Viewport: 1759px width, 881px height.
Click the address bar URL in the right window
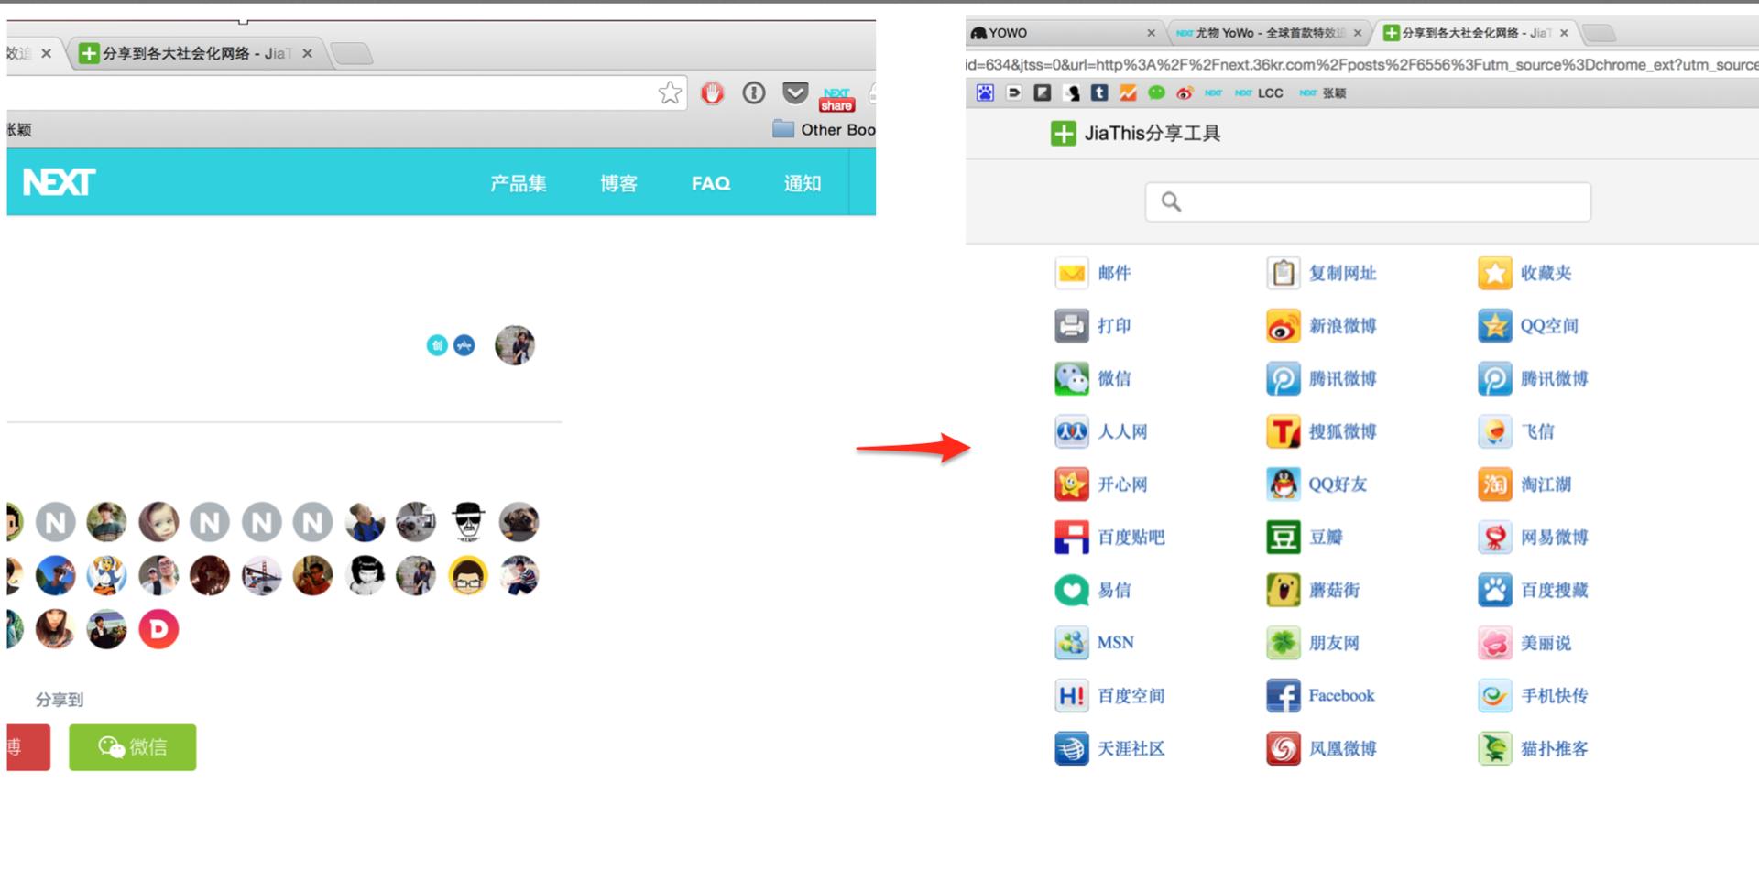pos(1361,64)
